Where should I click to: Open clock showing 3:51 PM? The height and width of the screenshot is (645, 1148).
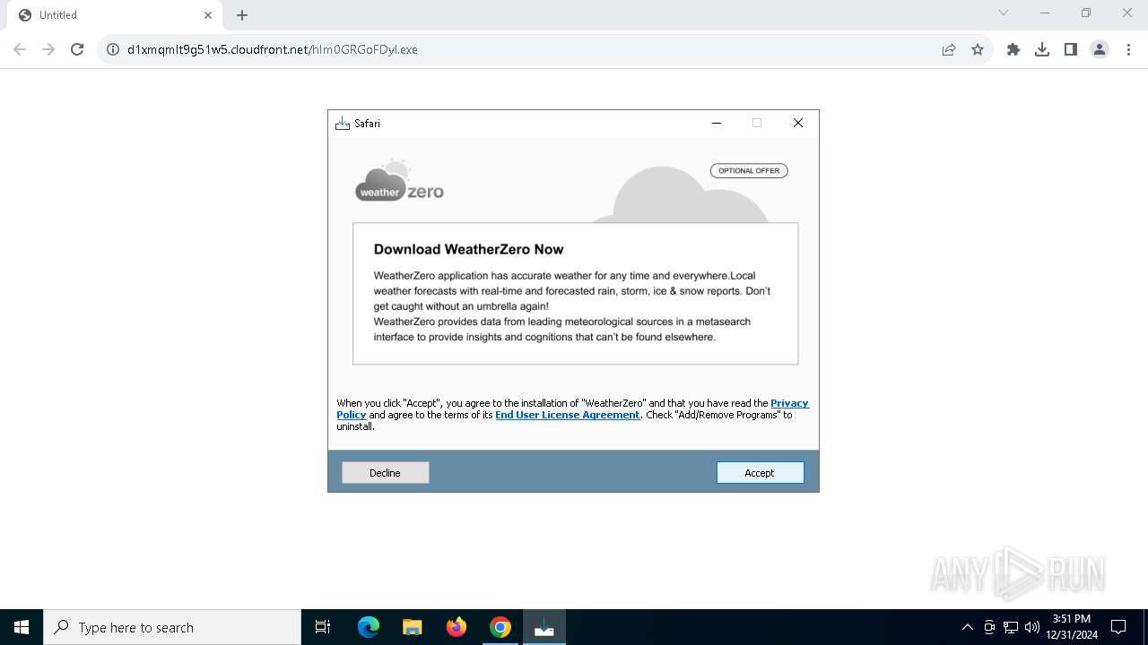pyautogui.click(x=1072, y=627)
